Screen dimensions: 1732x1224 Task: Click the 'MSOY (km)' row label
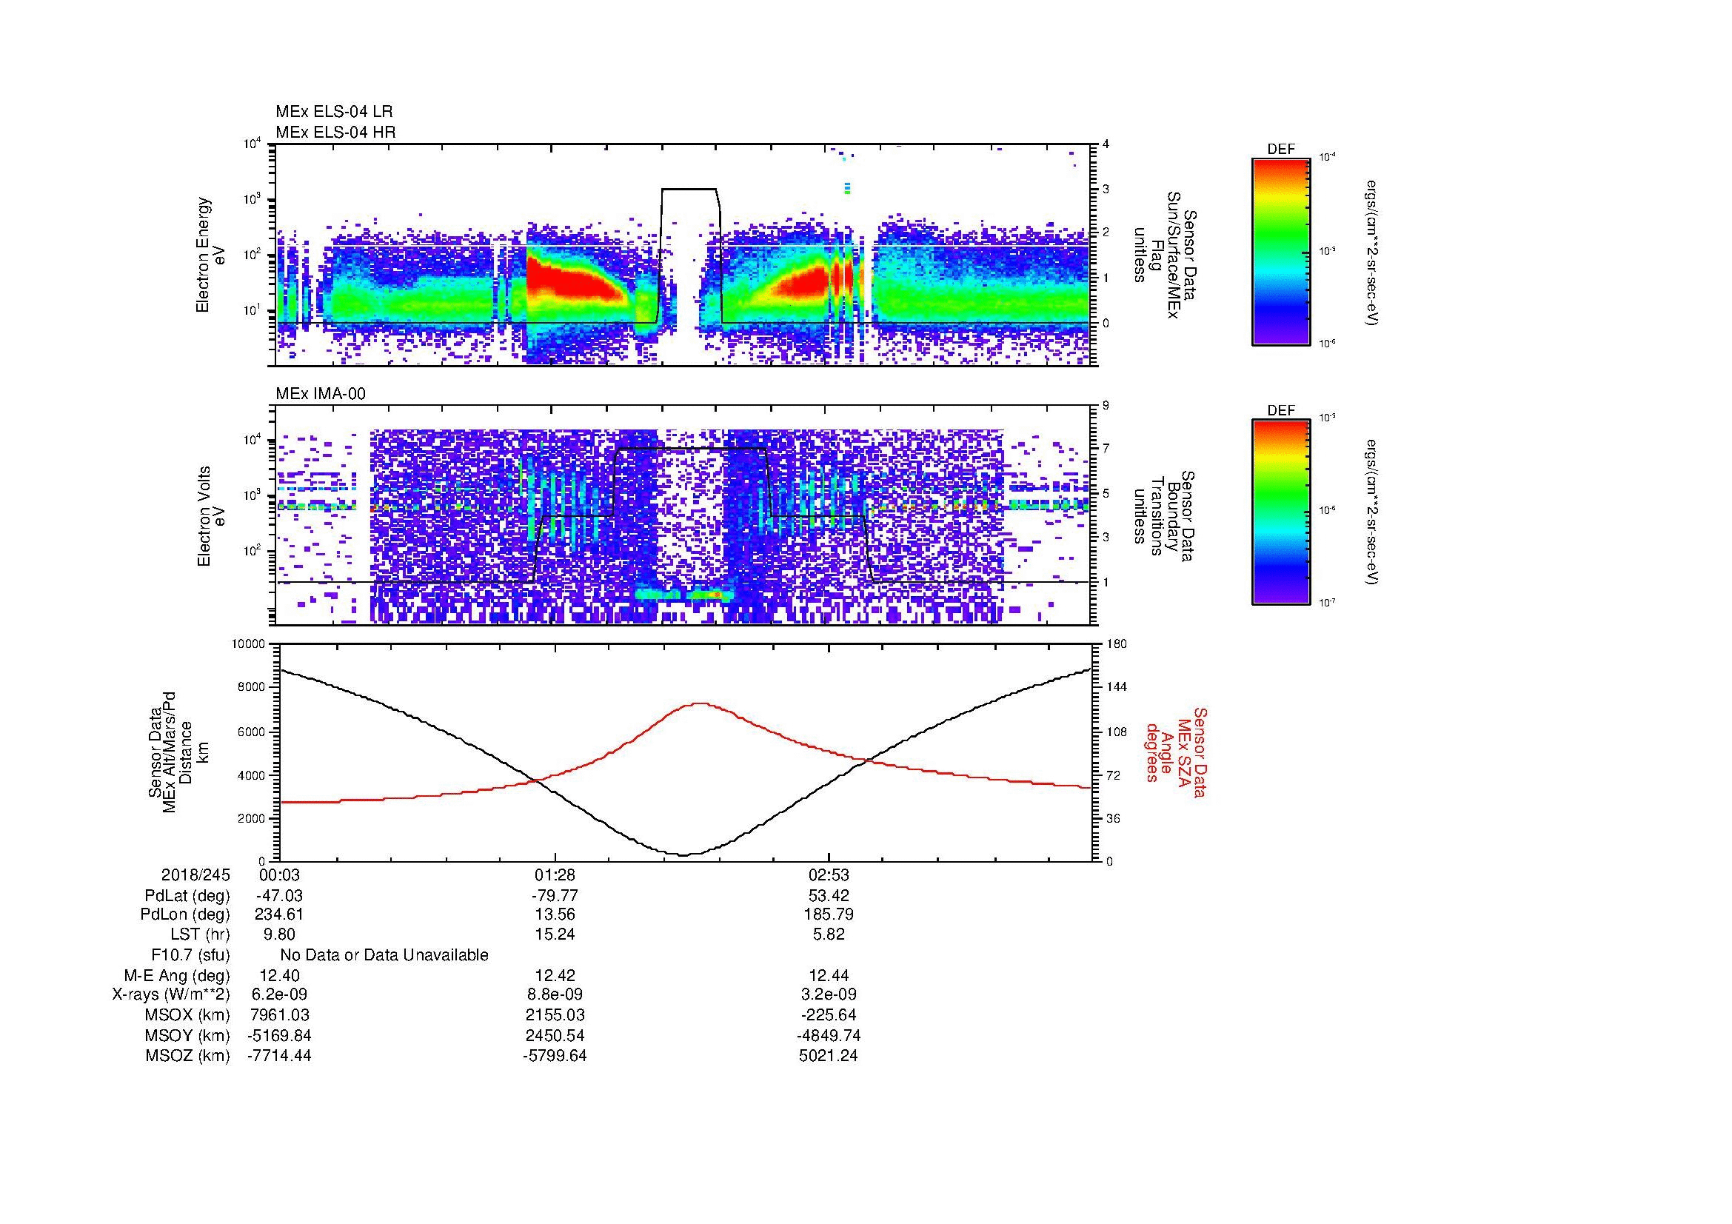188,1035
